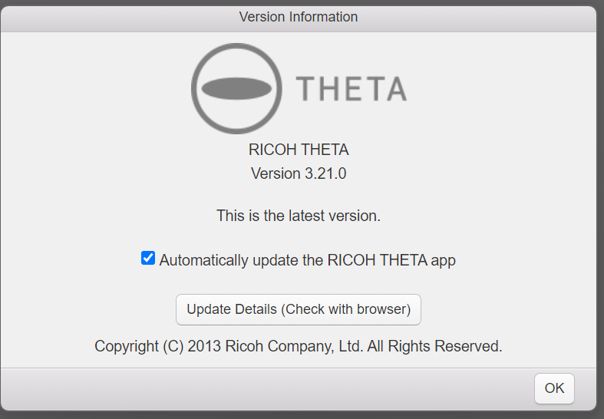Click the "(Check with browser)" portion of the button
The width and height of the screenshot is (604, 419).
tap(346, 309)
